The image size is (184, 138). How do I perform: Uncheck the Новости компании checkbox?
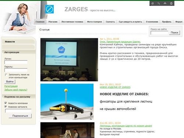tap(6, 103)
